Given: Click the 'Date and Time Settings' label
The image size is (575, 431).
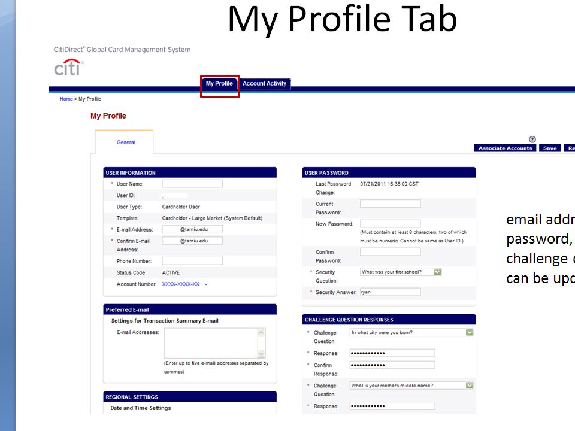Looking at the screenshot, I should click(x=140, y=408).
